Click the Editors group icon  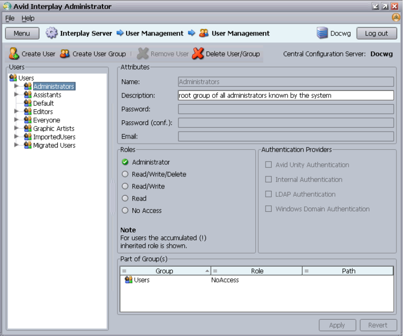point(28,112)
